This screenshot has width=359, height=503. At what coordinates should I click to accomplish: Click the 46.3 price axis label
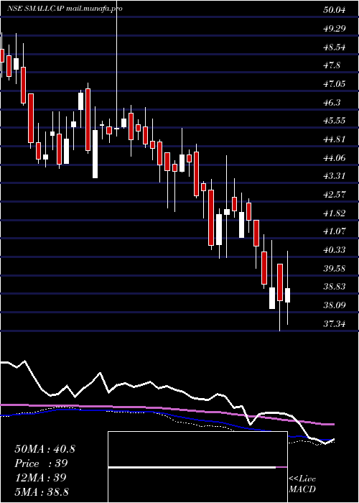[x=332, y=103]
